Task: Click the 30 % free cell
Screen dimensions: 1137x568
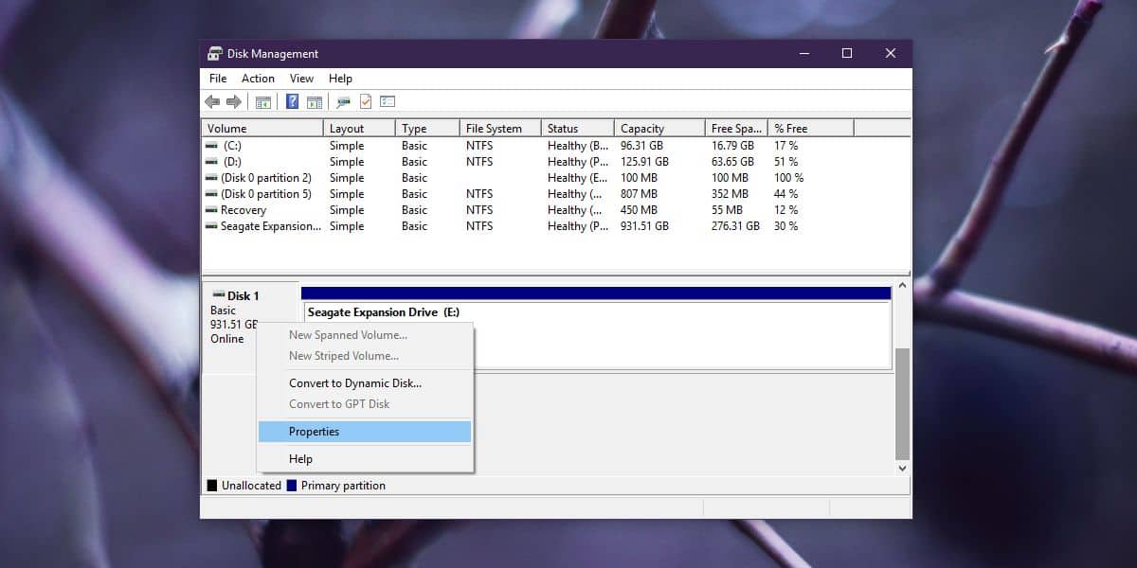Action: 786,226
